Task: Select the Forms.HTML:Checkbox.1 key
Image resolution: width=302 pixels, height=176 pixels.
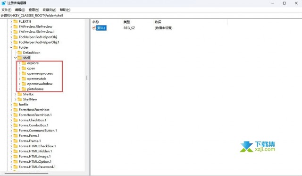Action: pyautogui.click(x=37, y=146)
